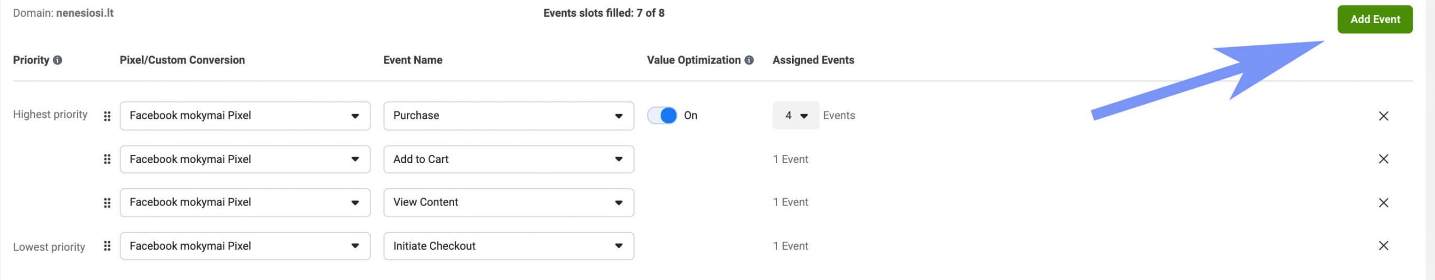The image size is (1435, 280).
Task: Click the Value Optimization info icon
Action: (749, 60)
